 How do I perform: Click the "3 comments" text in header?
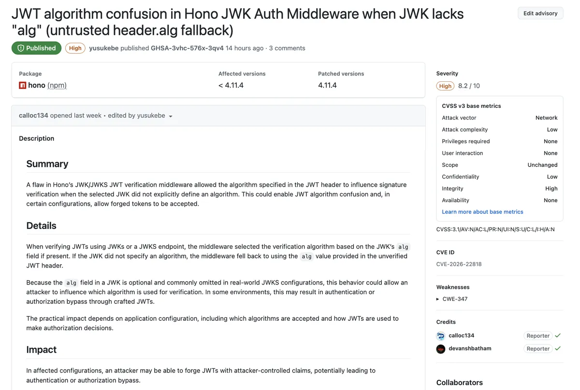(x=287, y=48)
